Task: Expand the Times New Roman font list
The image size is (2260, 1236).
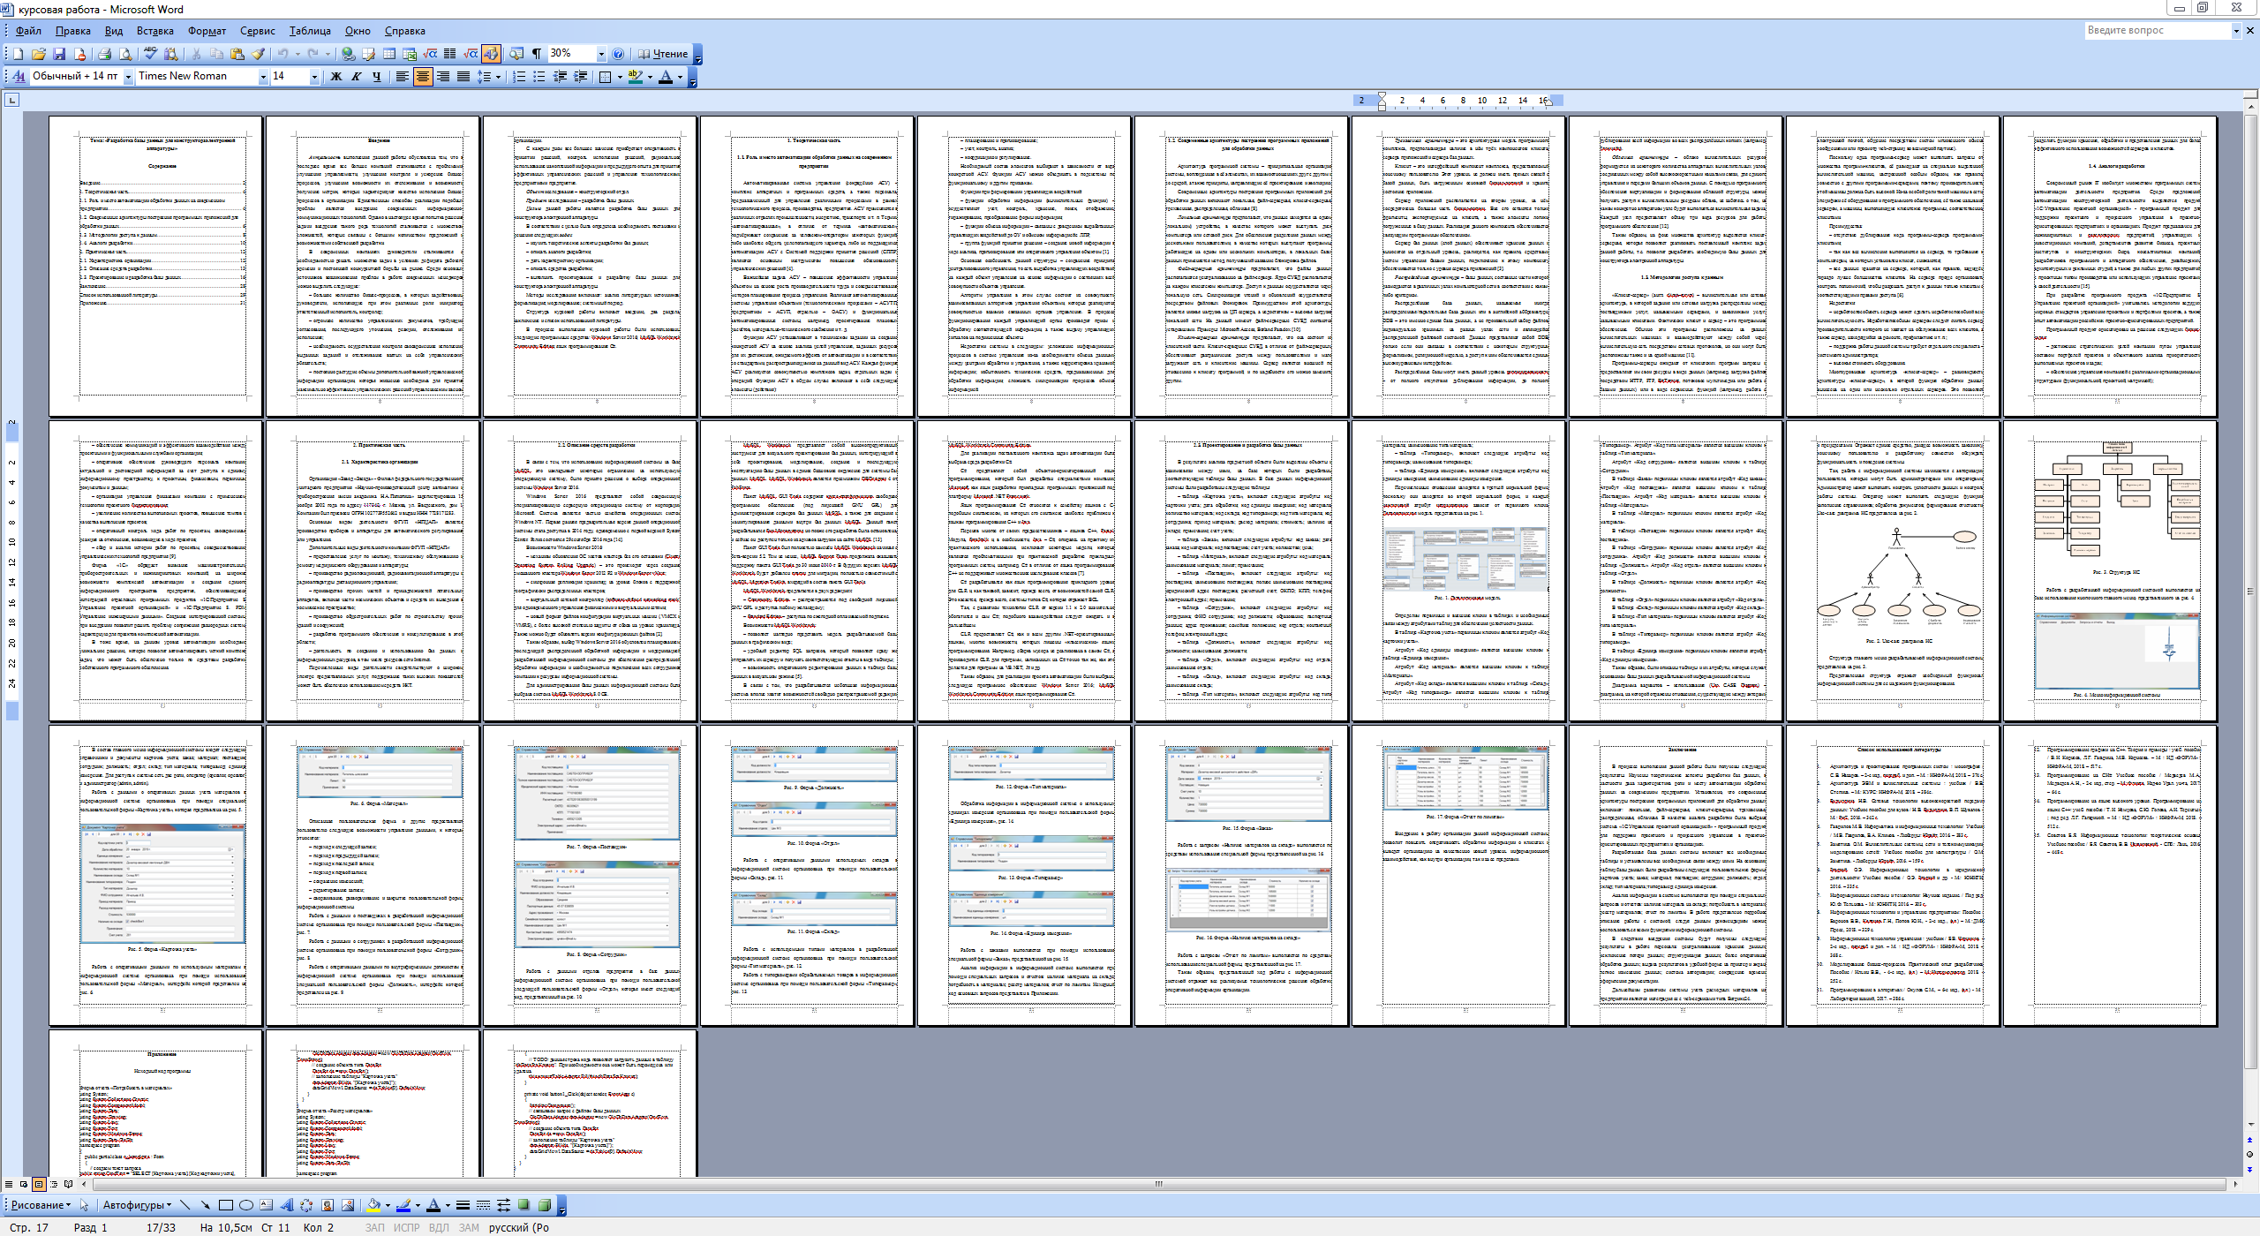Action: (262, 77)
